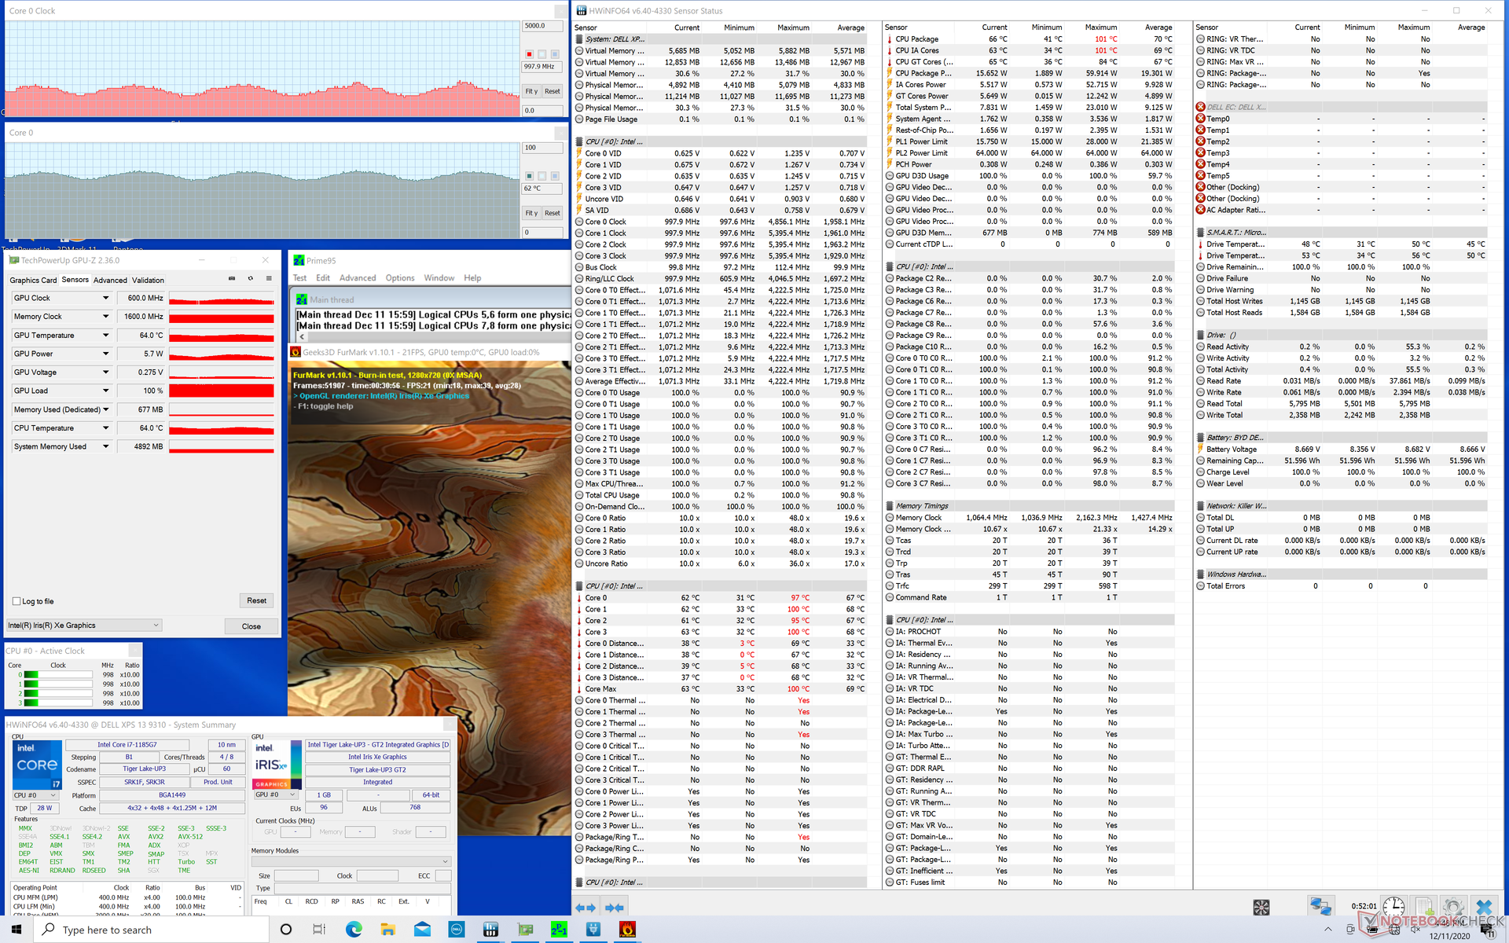Open Dell app from taskbar
1509x943 pixels.
coord(456,930)
